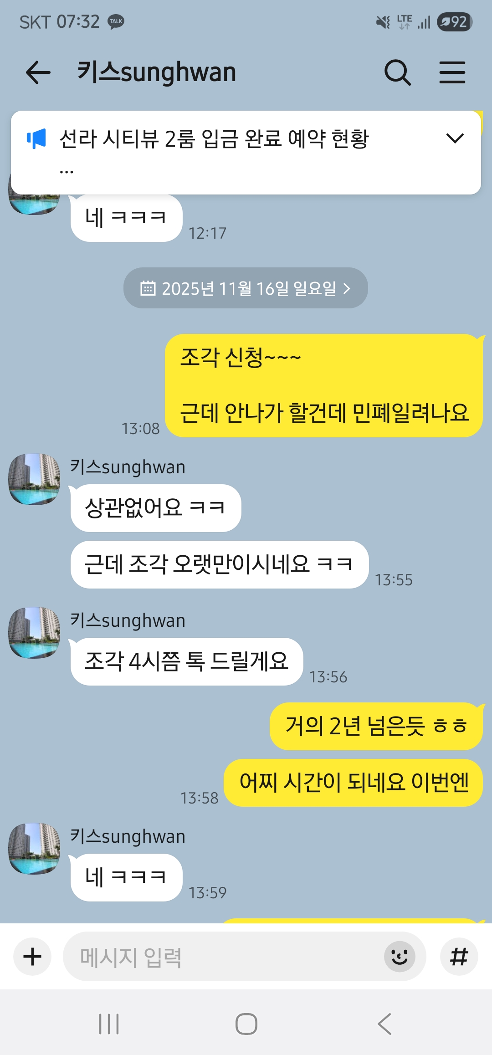Select the yellow 조각 신청 message bubble
This screenshot has width=492, height=1055.
click(x=324, y=385)
